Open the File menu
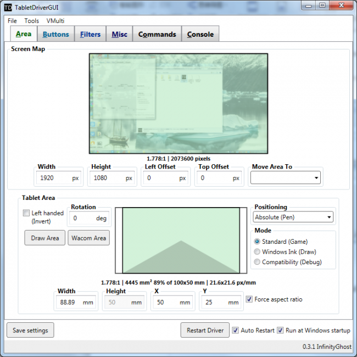Viewport: 357px width, 357px height. [12, 21]
